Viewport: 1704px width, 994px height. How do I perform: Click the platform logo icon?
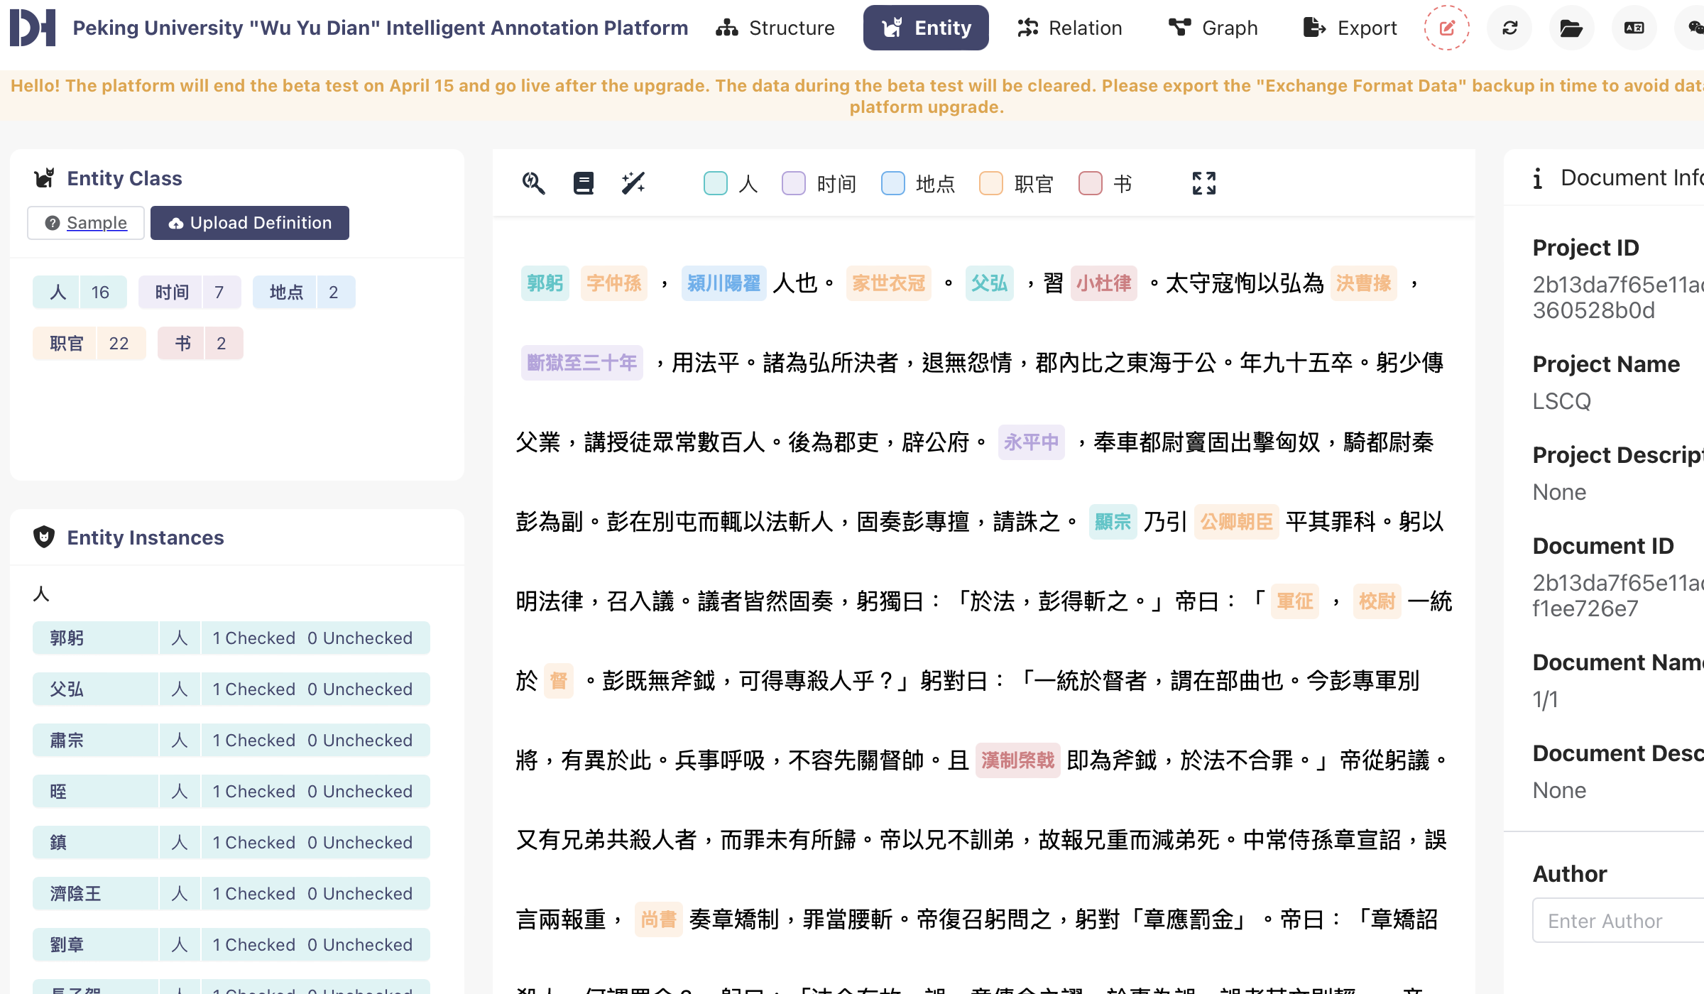33,28
